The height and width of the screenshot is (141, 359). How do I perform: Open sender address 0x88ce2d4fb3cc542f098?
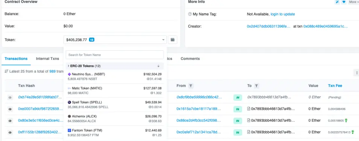coord(199,120)
